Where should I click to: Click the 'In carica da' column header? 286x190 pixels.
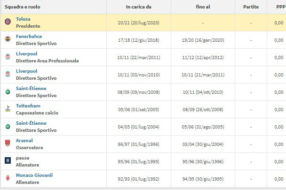point(139,7)
